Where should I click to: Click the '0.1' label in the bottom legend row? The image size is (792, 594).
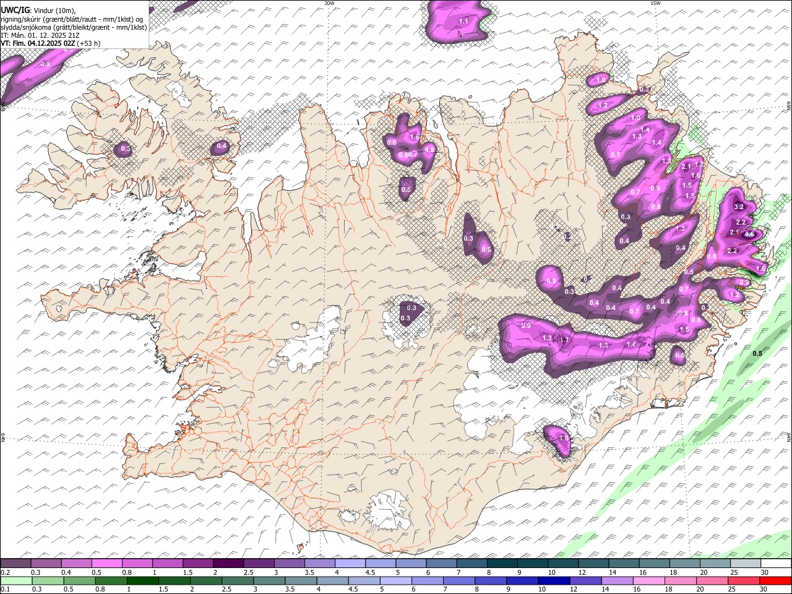pos(5,589)
